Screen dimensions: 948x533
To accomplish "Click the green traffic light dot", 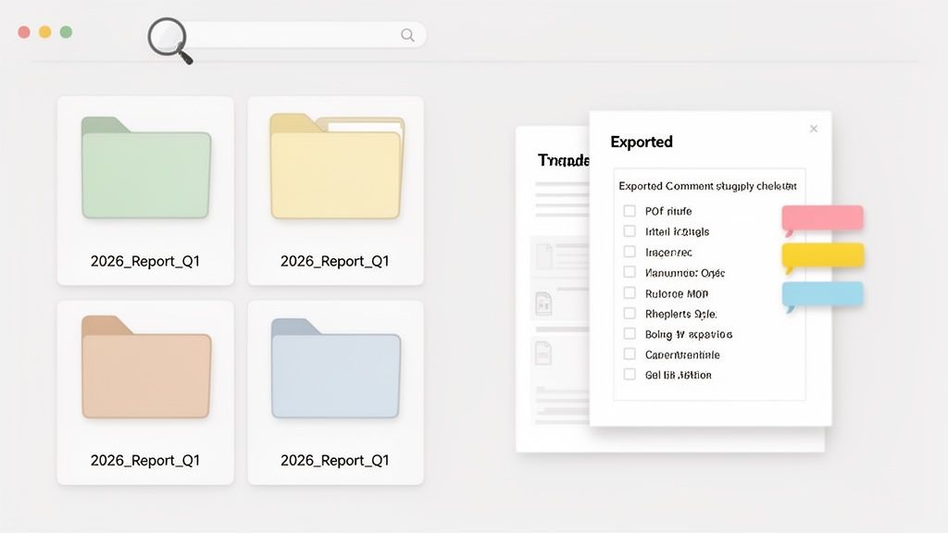I will pyautogui.click(x=65, y=31).
